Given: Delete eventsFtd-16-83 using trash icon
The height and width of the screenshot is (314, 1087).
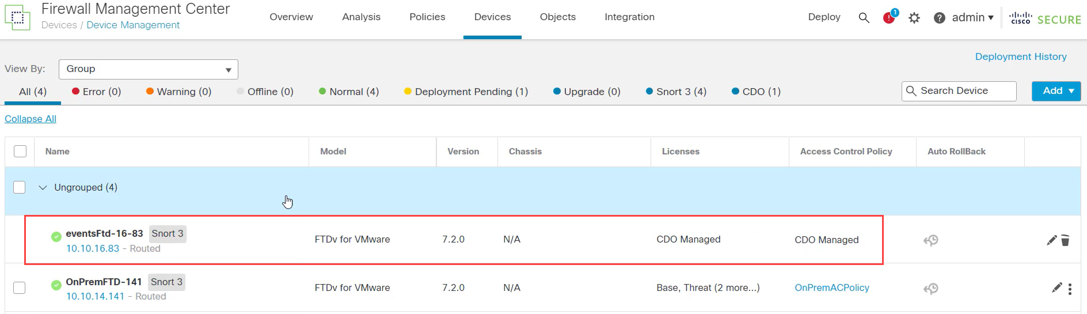Looking at the screenshot, I should [1065, 240].
